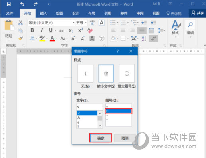Choose the 无(N) style thumbnail in the dialog
This screenshot has height=158, width=206.
pyautogui.click(x=85, y=74)
